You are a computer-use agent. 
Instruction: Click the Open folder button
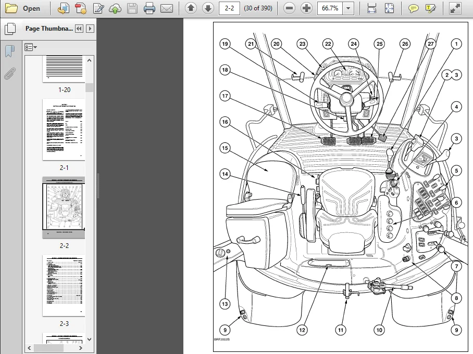click(x=22, y=8)
